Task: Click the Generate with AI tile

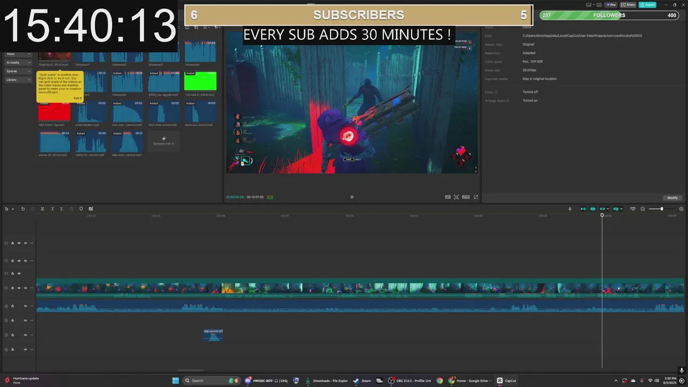Action: pyautogui.click(x=163, y=141)
